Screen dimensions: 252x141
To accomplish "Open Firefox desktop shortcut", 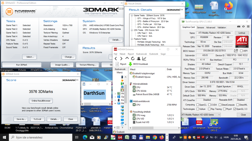I will click(229, 8).
